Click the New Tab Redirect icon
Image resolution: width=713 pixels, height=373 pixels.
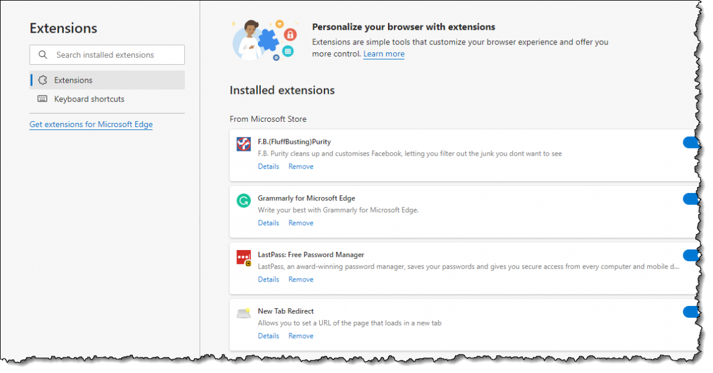point(243,313)
